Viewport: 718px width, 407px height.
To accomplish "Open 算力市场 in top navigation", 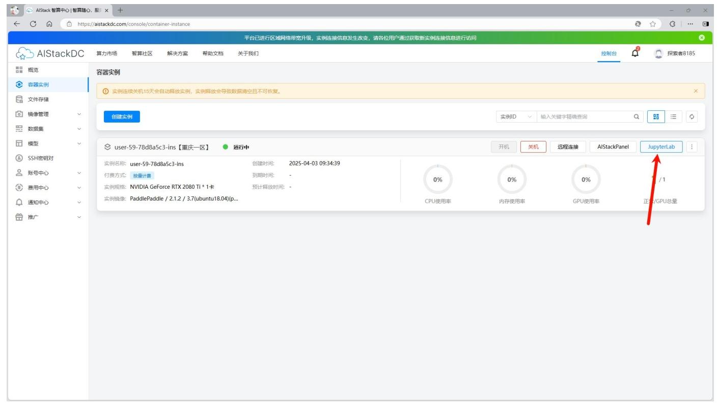I will coord(106,53).
